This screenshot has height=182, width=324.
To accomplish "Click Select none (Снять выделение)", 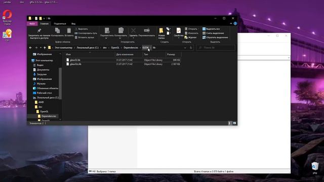I will [213, 33].
